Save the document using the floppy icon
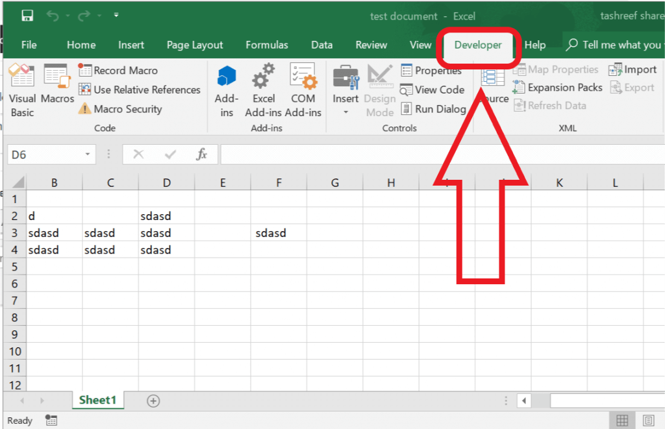Viewport: 665px width, 429px height. click(x=27, y=16)
